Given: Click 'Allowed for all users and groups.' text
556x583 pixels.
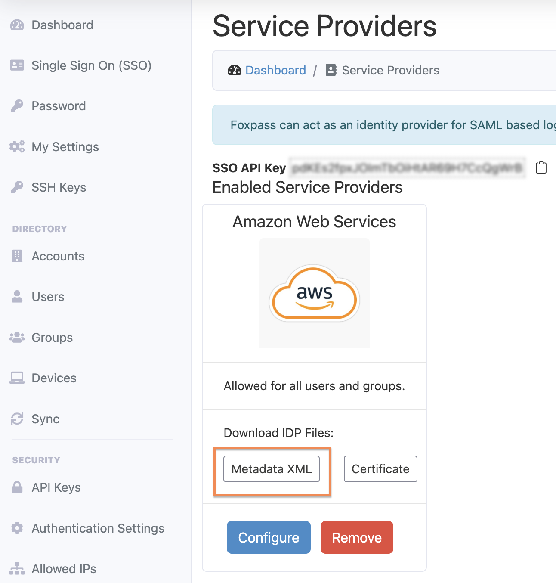Looking at the screenshot, I should 315,386.
